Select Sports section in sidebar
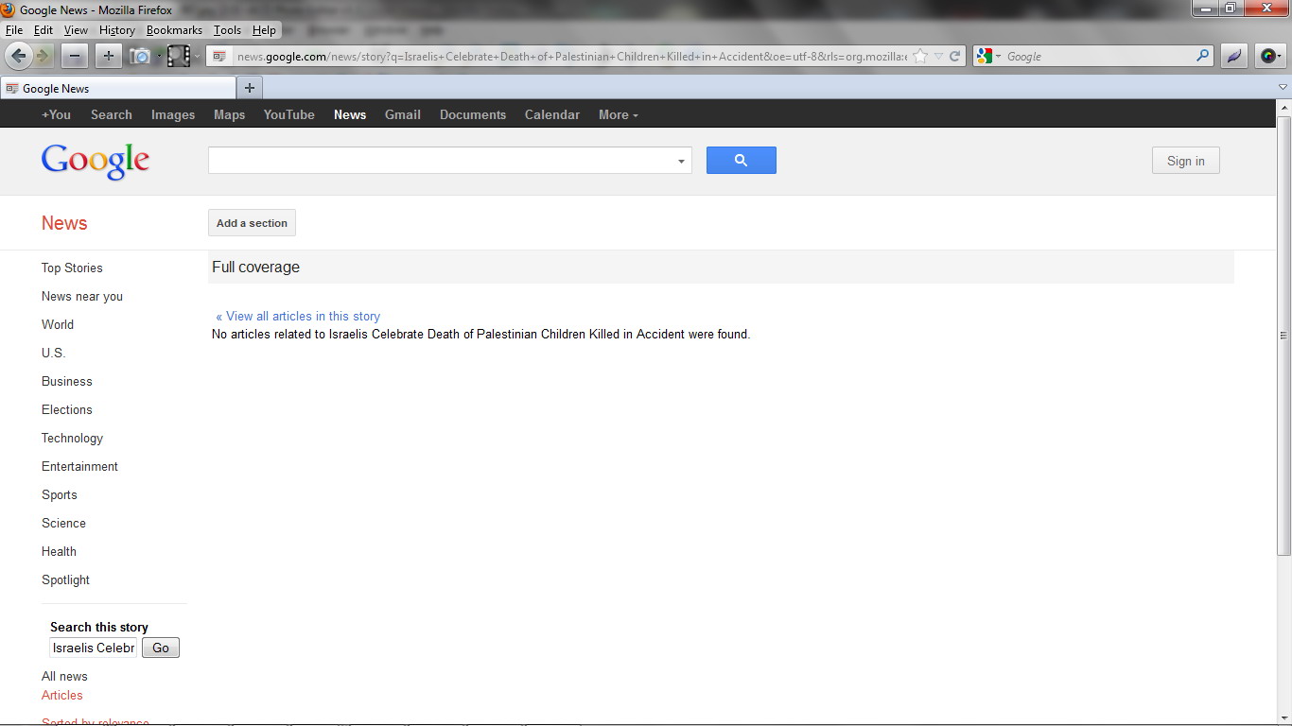 click(60, 494)
